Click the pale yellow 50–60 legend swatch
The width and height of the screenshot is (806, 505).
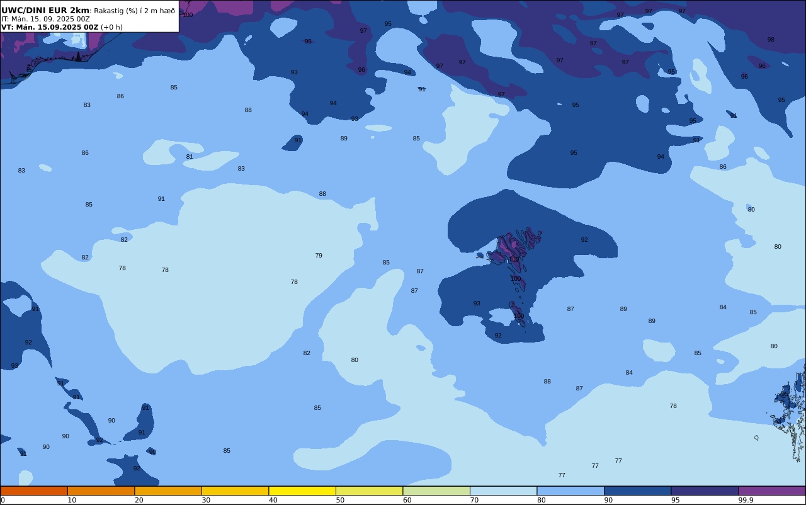[369, 491]
